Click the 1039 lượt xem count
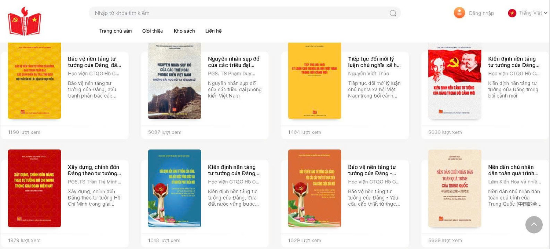The image size is (550, 249). click(x=305, y=241)
